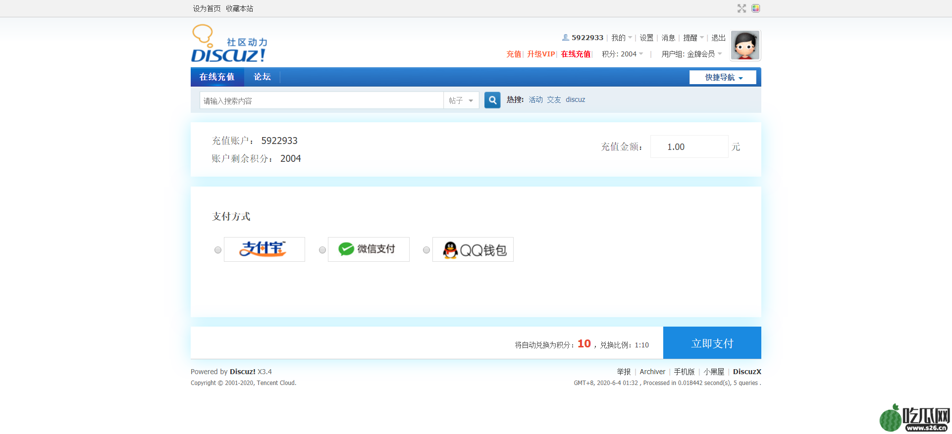Click hot search term discuz
Screen dimensions: 952x434
click(x=576, y=99)
